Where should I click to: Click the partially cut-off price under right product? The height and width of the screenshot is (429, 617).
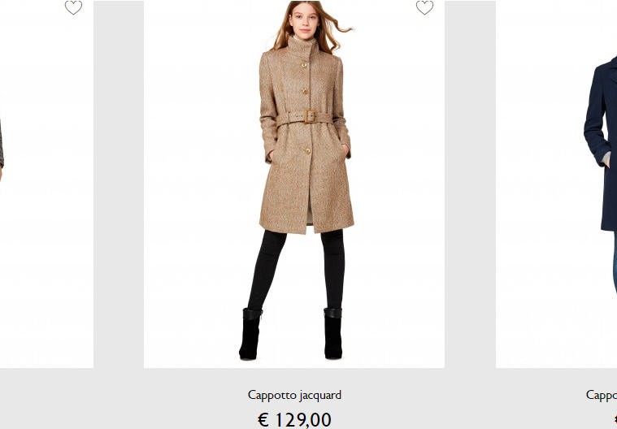[615, 419]
